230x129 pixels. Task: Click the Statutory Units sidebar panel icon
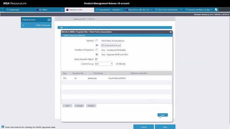(x=49, y=20)
